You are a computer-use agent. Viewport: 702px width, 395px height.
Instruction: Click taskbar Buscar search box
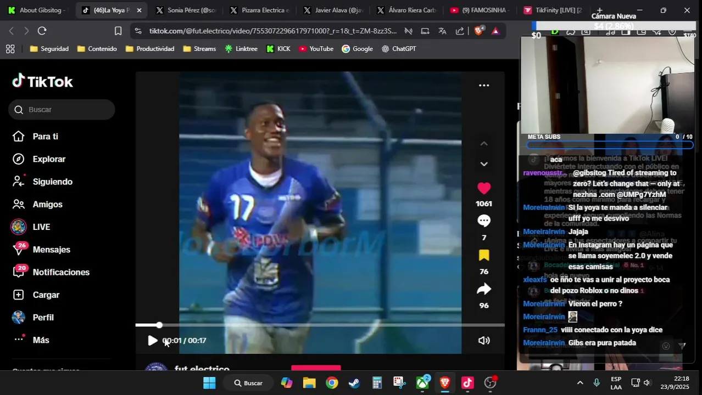(249, 383)
